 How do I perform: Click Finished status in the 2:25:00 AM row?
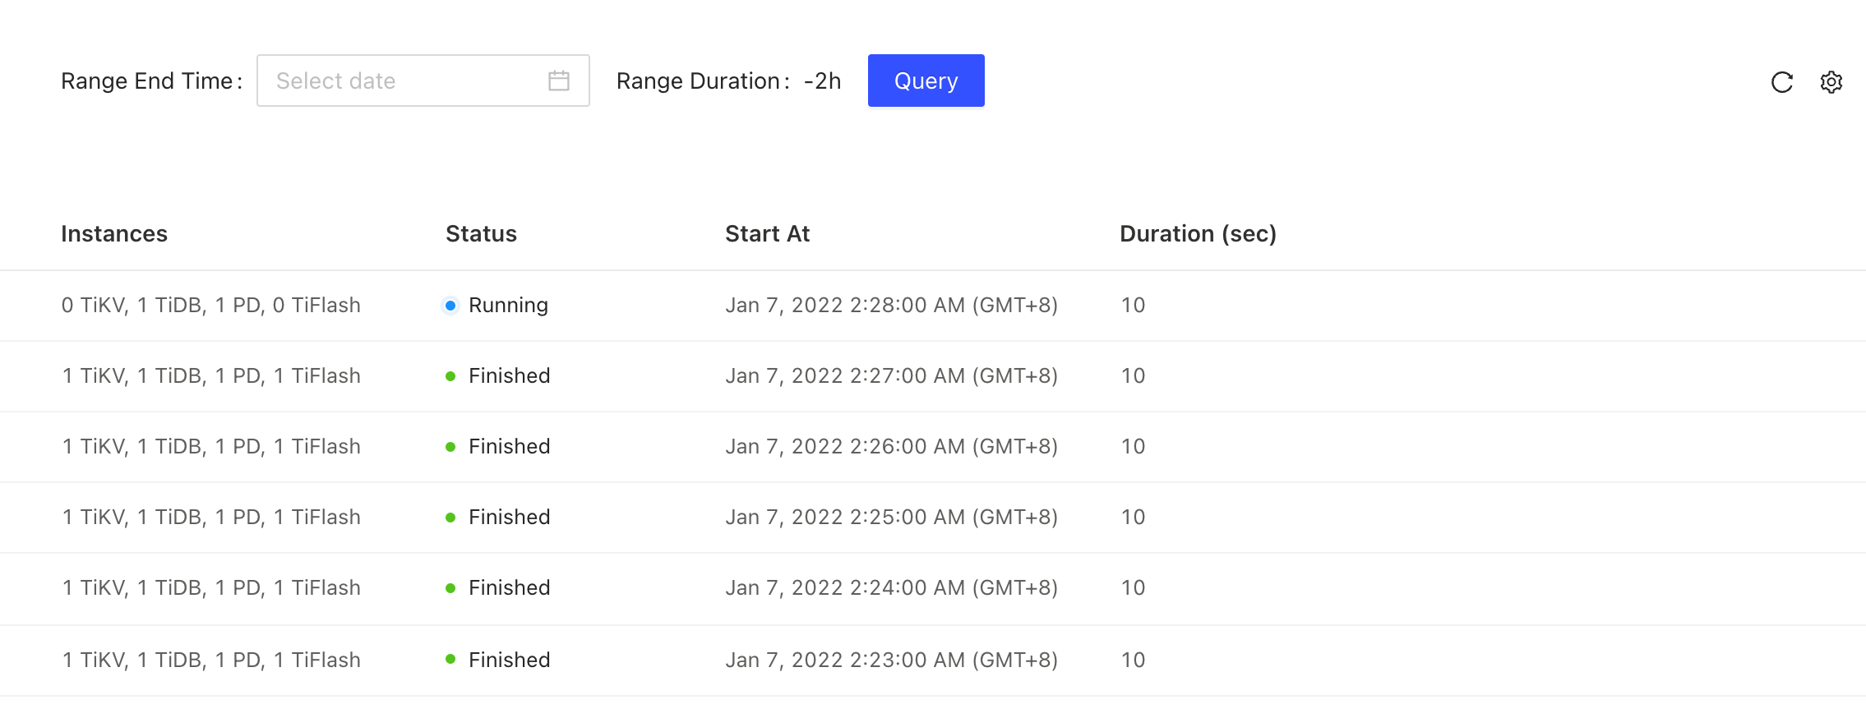click(x=509, y=518)
